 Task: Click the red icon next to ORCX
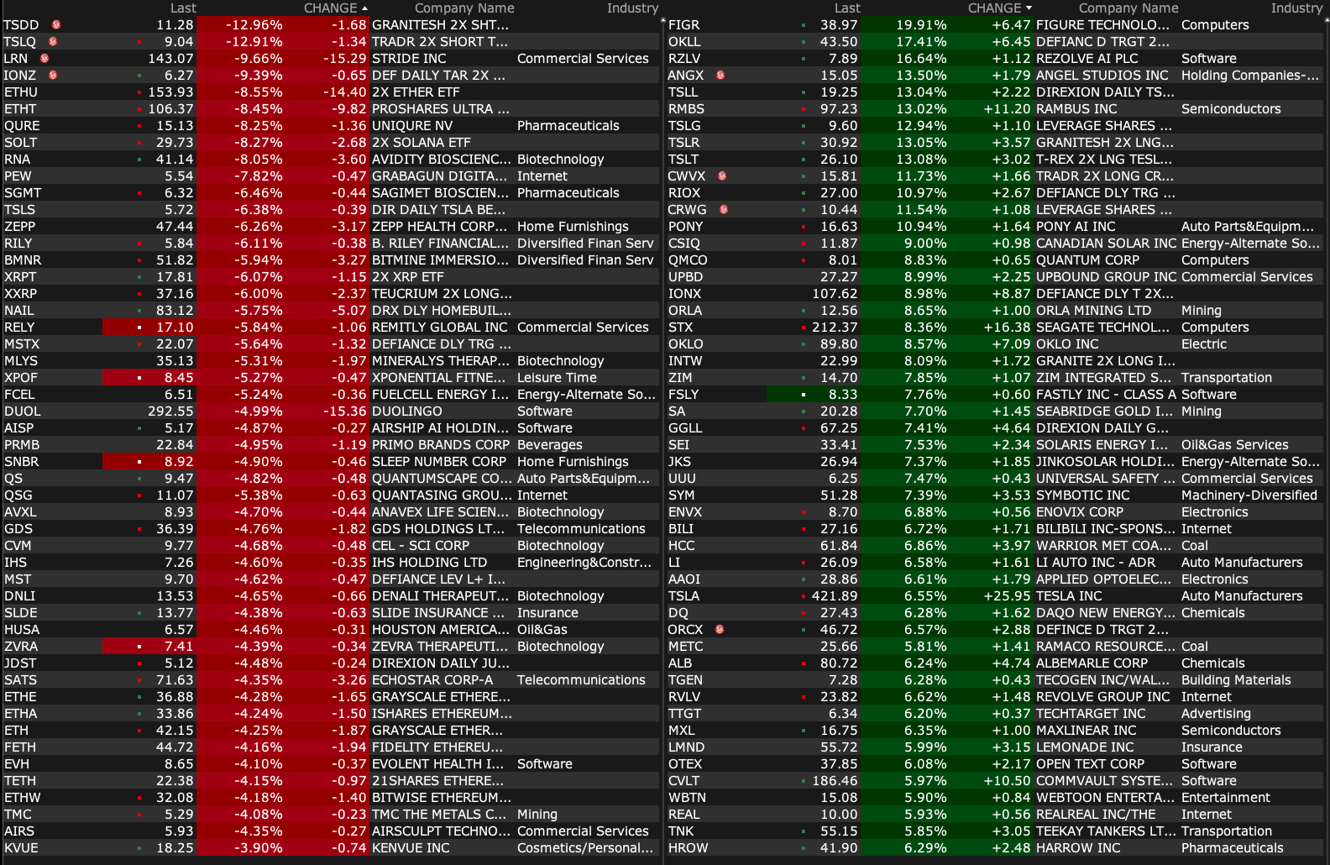click(x=720, y=630)
